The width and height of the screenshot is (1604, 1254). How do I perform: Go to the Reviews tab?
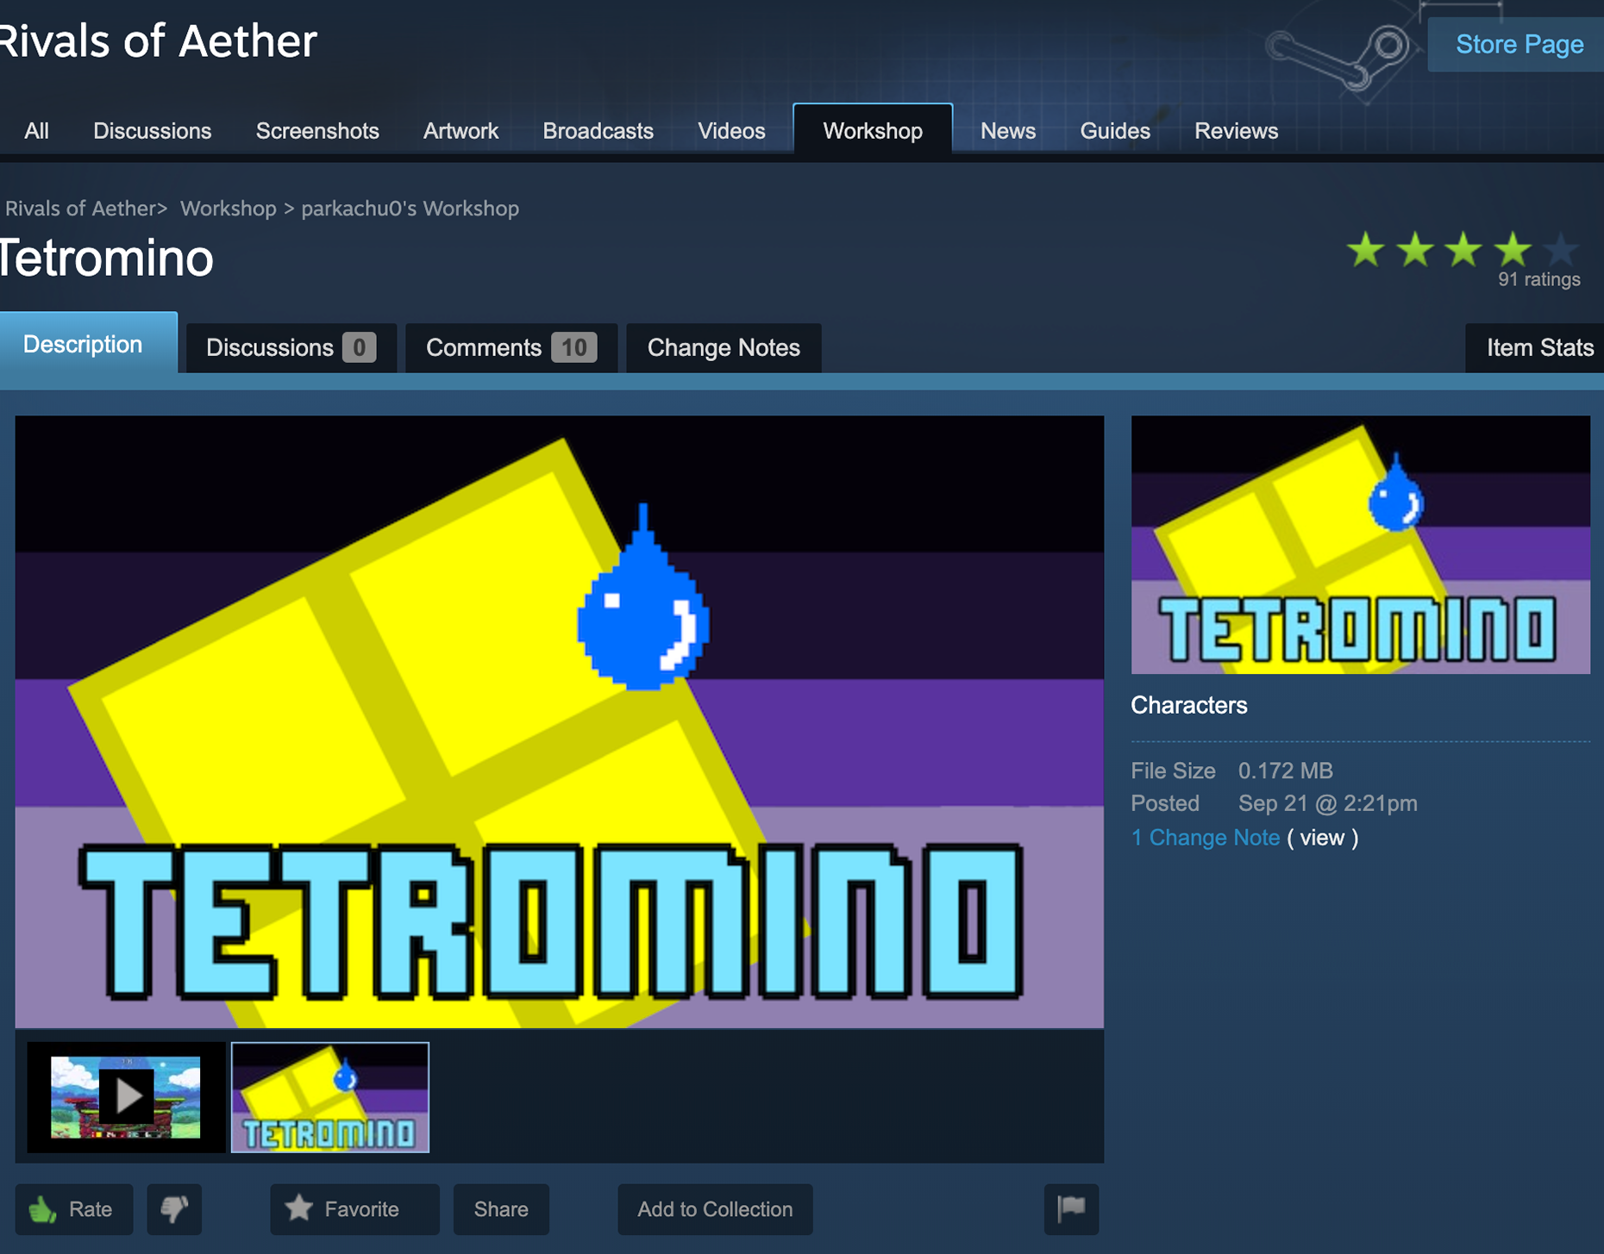click(x=1236, y=131)
